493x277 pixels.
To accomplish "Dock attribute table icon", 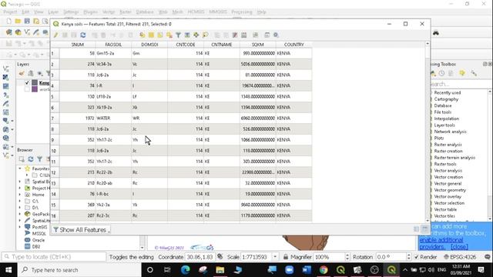I will coord(267,35).
